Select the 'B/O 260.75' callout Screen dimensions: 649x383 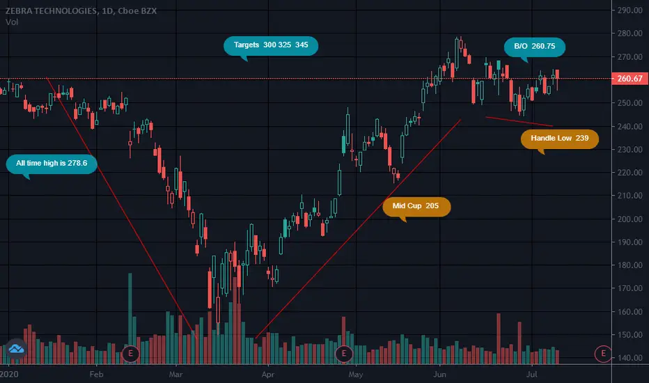(534, 47)
